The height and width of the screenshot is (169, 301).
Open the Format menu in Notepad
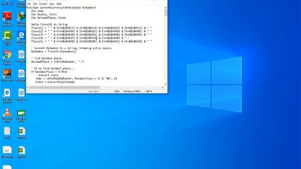tap(43, 4)
